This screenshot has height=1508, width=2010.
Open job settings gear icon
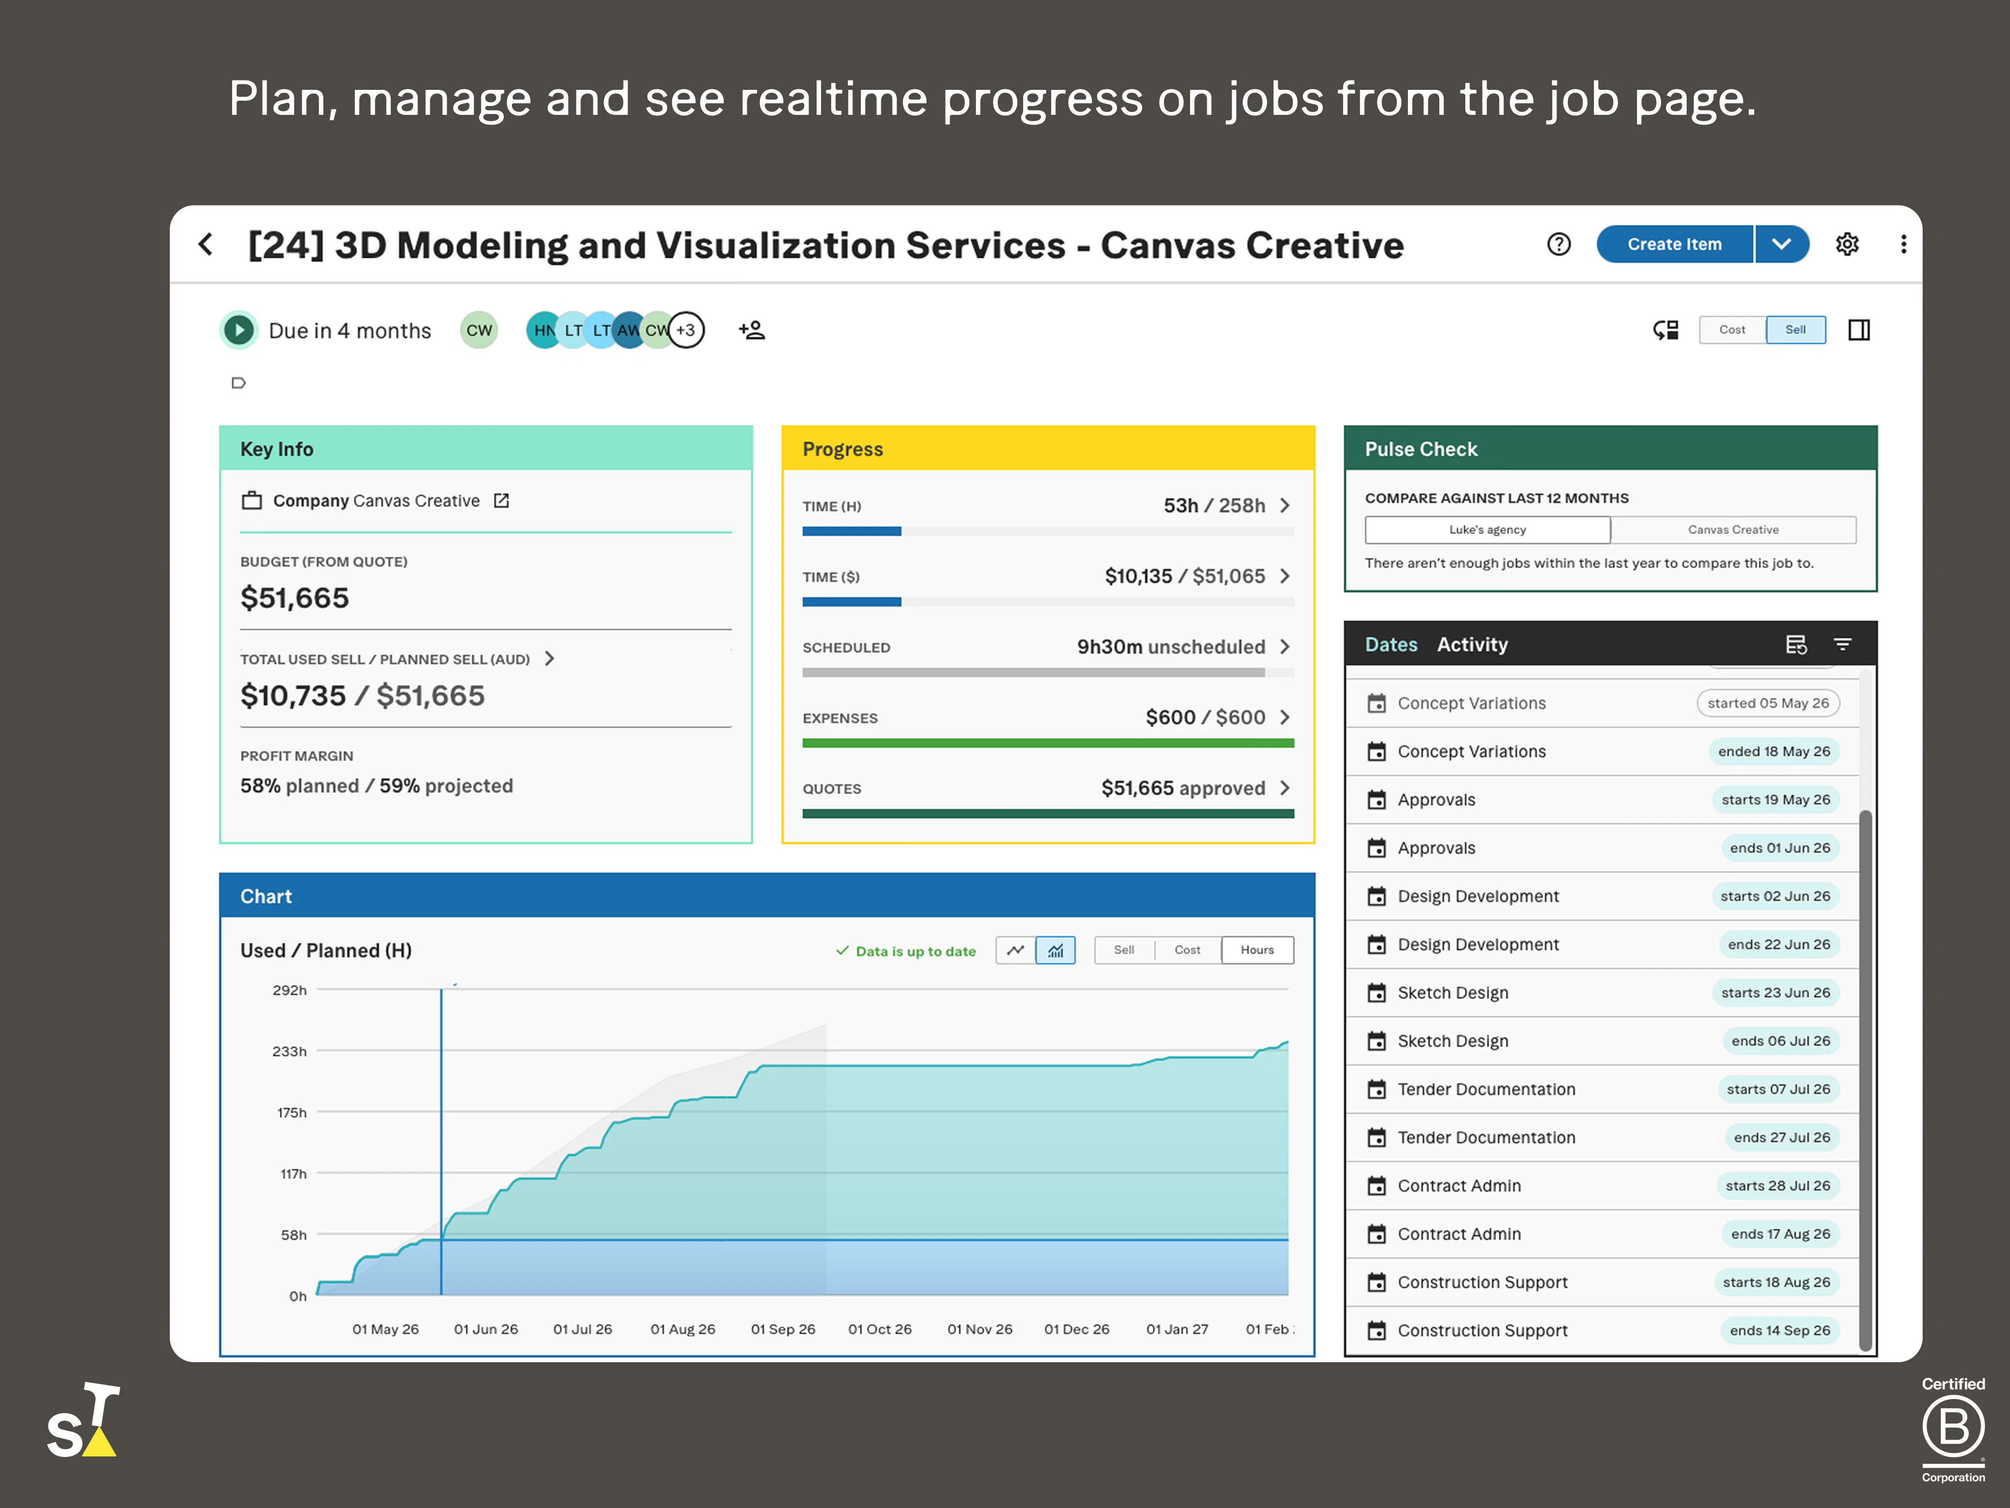[x=1847, y=244]
